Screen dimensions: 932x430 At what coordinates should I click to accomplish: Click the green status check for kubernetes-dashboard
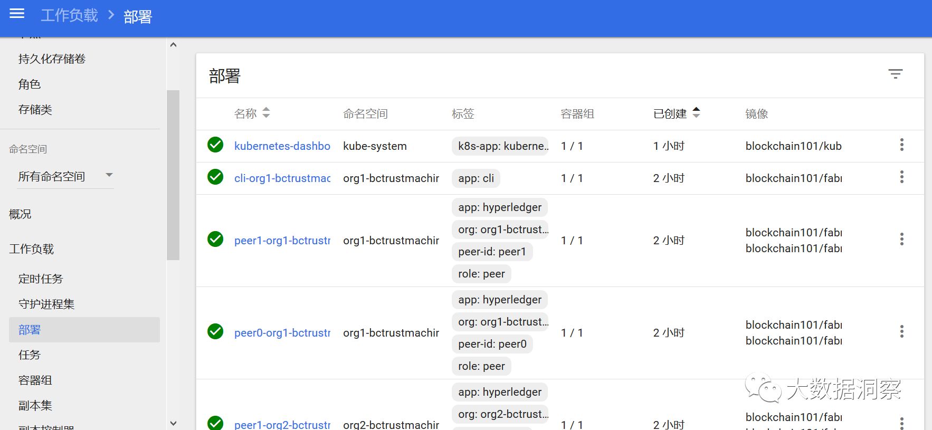coord(215,145)
